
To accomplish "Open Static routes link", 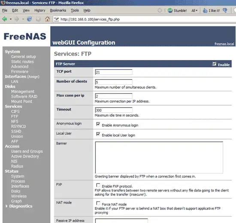I will tap(22, 62).
